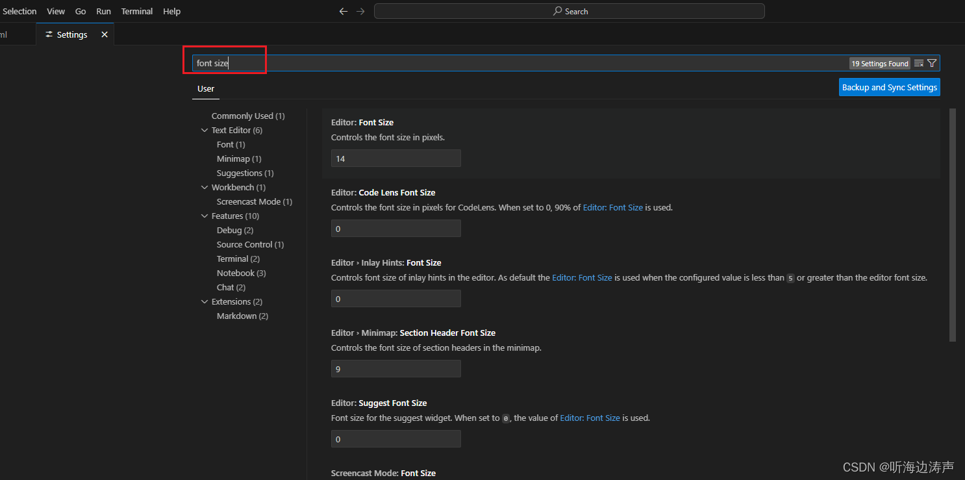Edit Suggest Font Size field
Viewport: 965px width, 480px height.
tap(396, 439)
